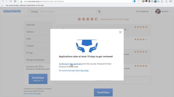Select the Creators sidebar item

click(x=38, y=46)
